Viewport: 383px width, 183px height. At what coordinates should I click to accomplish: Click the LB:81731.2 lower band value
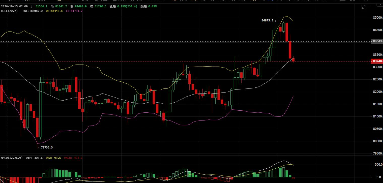74,11
